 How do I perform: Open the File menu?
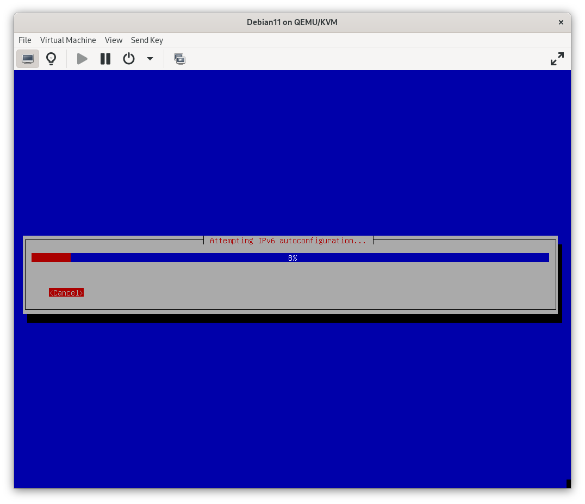[24, 40]
